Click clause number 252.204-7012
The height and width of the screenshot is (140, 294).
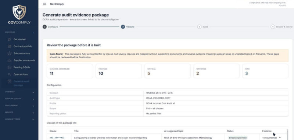(57, 138)
